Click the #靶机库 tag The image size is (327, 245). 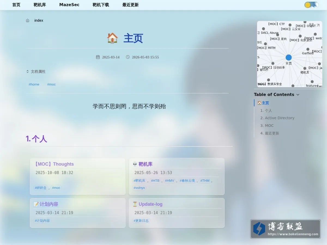pyautogui.click(x=140, y=181)
